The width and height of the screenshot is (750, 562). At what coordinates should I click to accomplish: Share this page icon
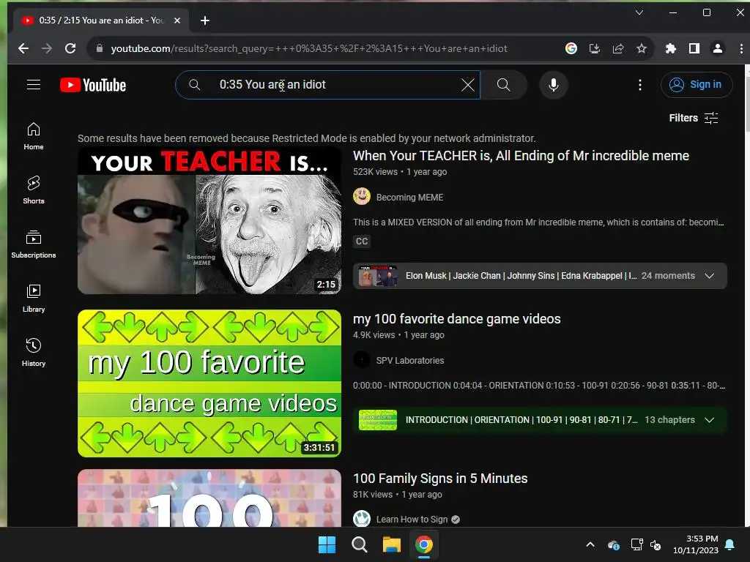coord(618,48)
